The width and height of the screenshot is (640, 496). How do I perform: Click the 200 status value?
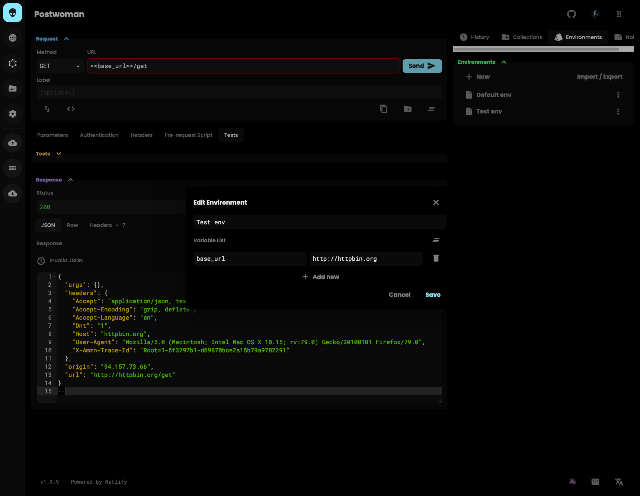pos(45,207)
